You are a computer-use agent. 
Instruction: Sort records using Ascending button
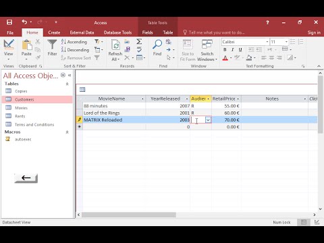click(x=74, y=42)
